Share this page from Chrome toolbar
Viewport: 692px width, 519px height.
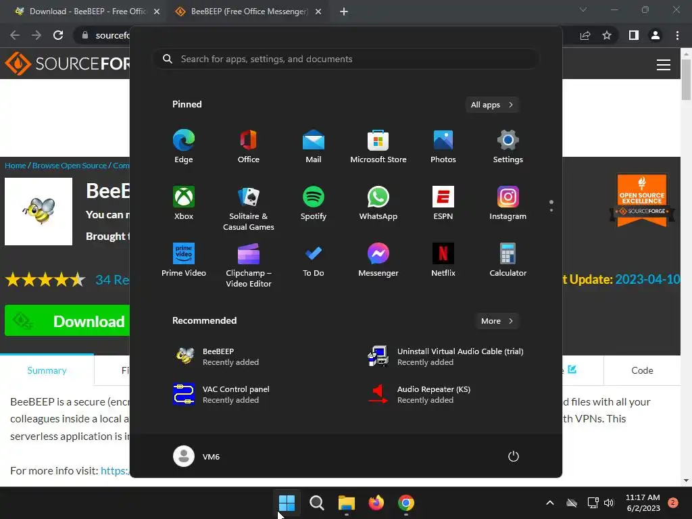[585, 35]
